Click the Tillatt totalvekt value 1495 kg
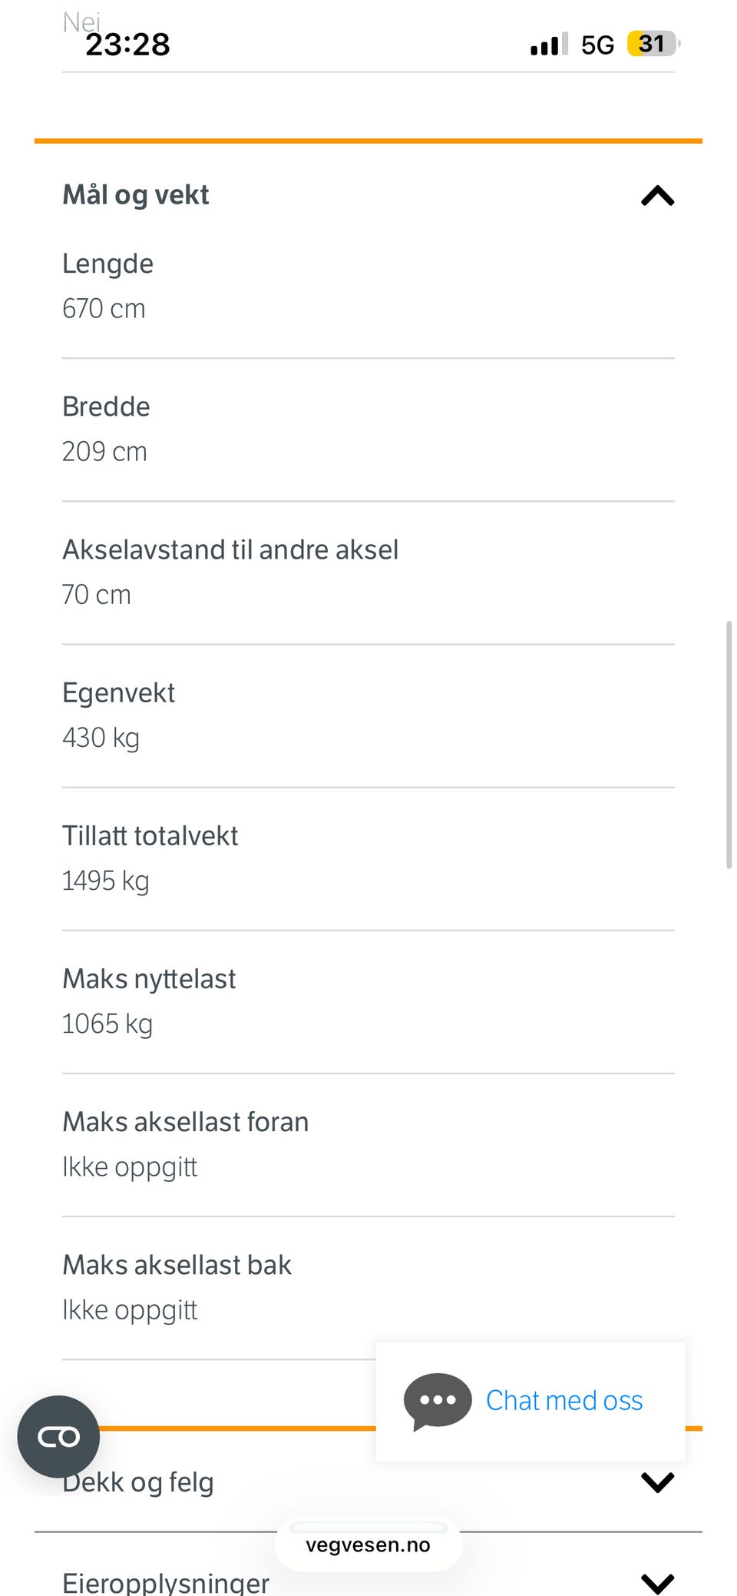This screenshot has width=737, height=1596. (x=106, y=881)
